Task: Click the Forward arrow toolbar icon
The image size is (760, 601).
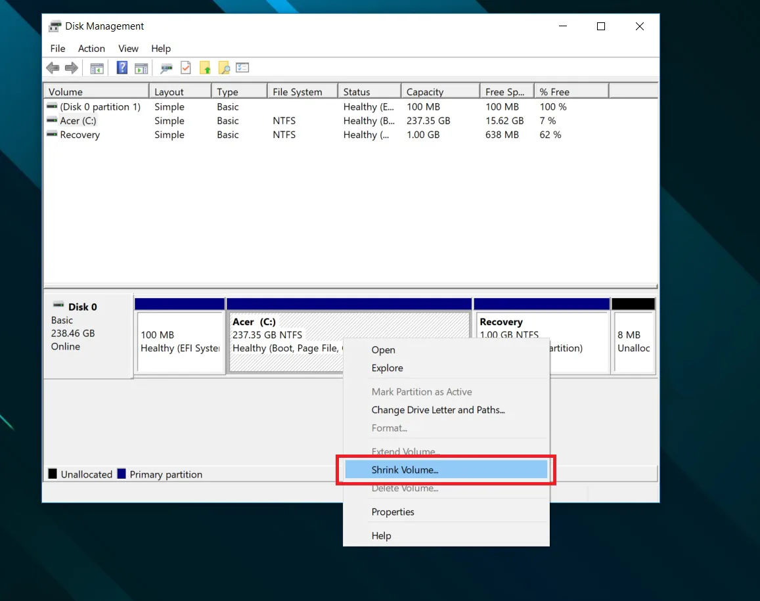Action: 71,68
